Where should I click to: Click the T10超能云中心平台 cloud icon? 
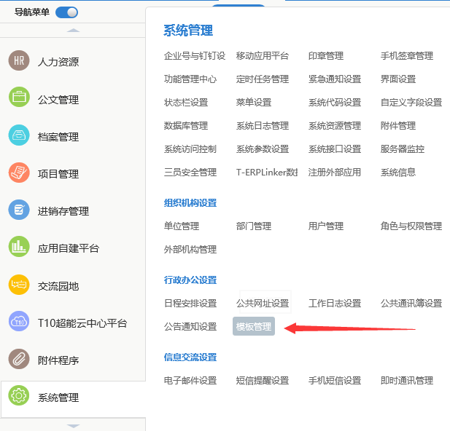(19, 322)
